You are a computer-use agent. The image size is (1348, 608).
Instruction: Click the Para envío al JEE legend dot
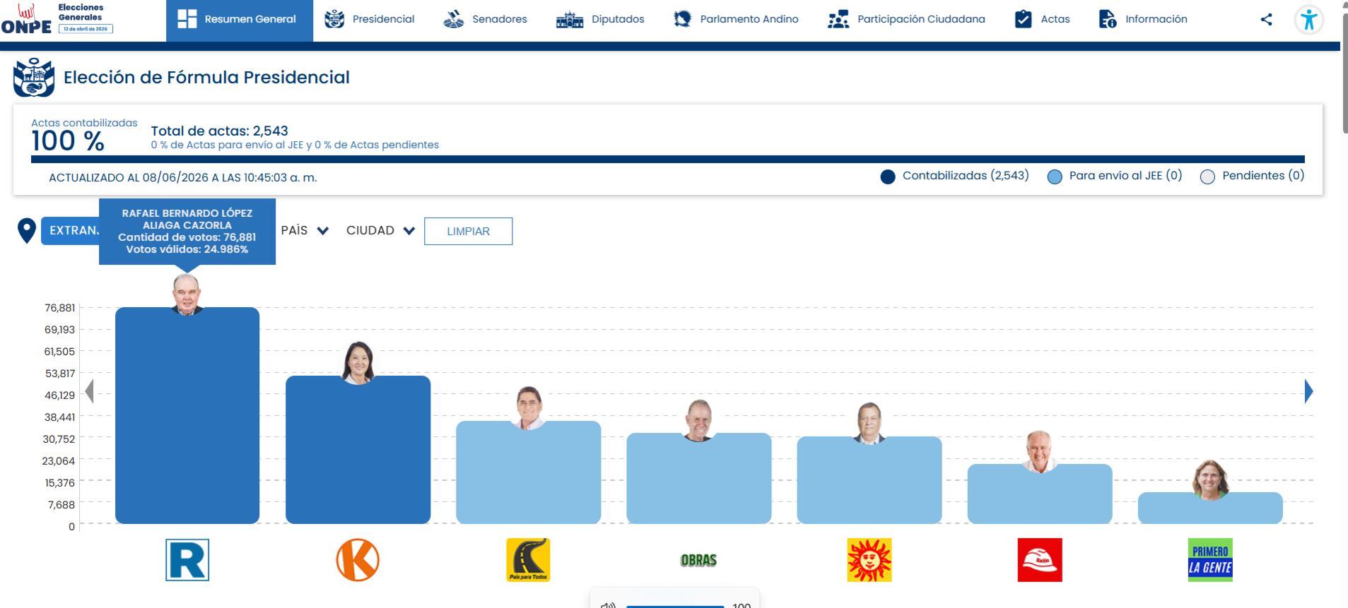click(x=1054, y=177)
